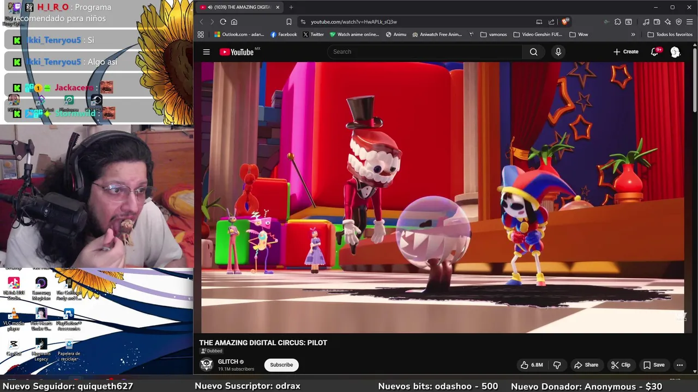This screenshot has height=392, width=698.
Task: Open TikTok LIVE Studio desktop shortcut
Action: point(14,289)
